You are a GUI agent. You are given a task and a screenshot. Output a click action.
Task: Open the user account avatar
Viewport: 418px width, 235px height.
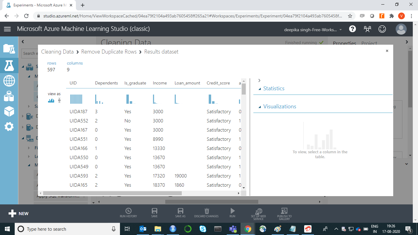(x=401, y=29)
